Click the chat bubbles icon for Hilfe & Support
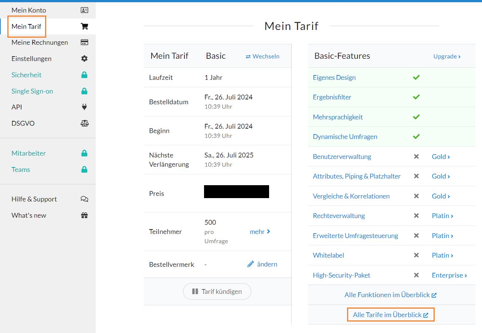The image size is (482, 333). 84,199
